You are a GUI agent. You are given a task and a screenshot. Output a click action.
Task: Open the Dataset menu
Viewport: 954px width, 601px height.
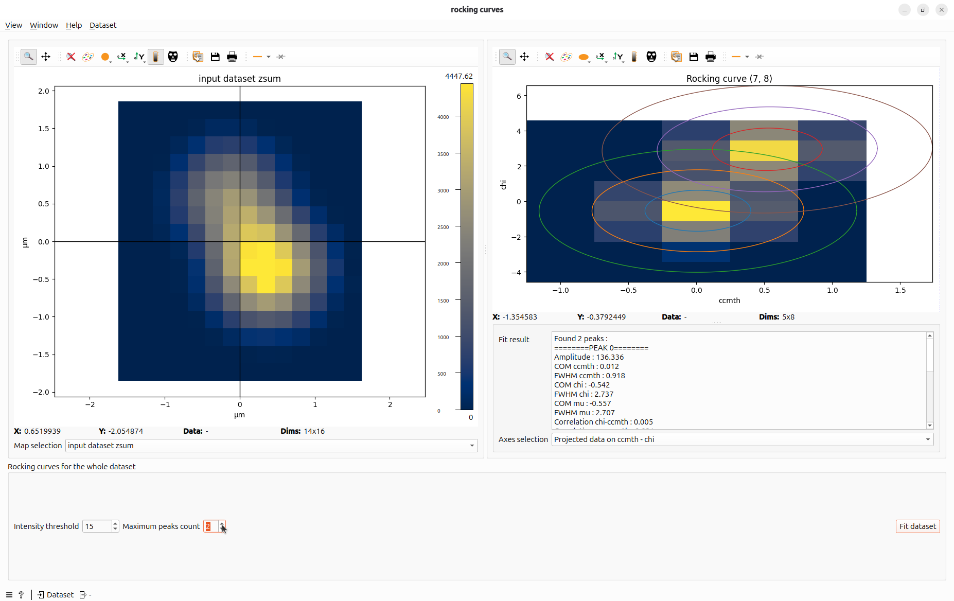103,25
